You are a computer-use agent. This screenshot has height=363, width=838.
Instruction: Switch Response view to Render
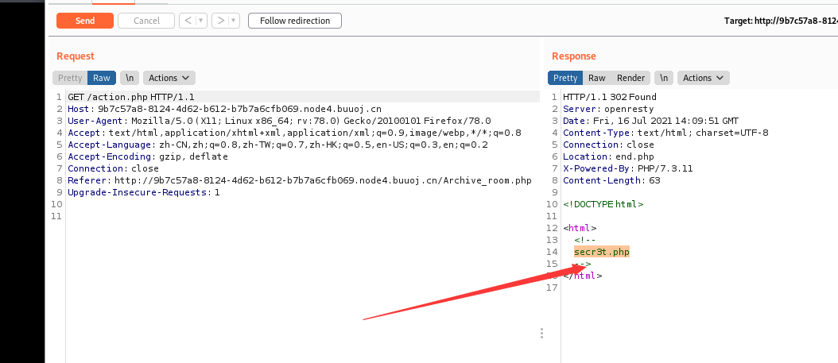631,78
